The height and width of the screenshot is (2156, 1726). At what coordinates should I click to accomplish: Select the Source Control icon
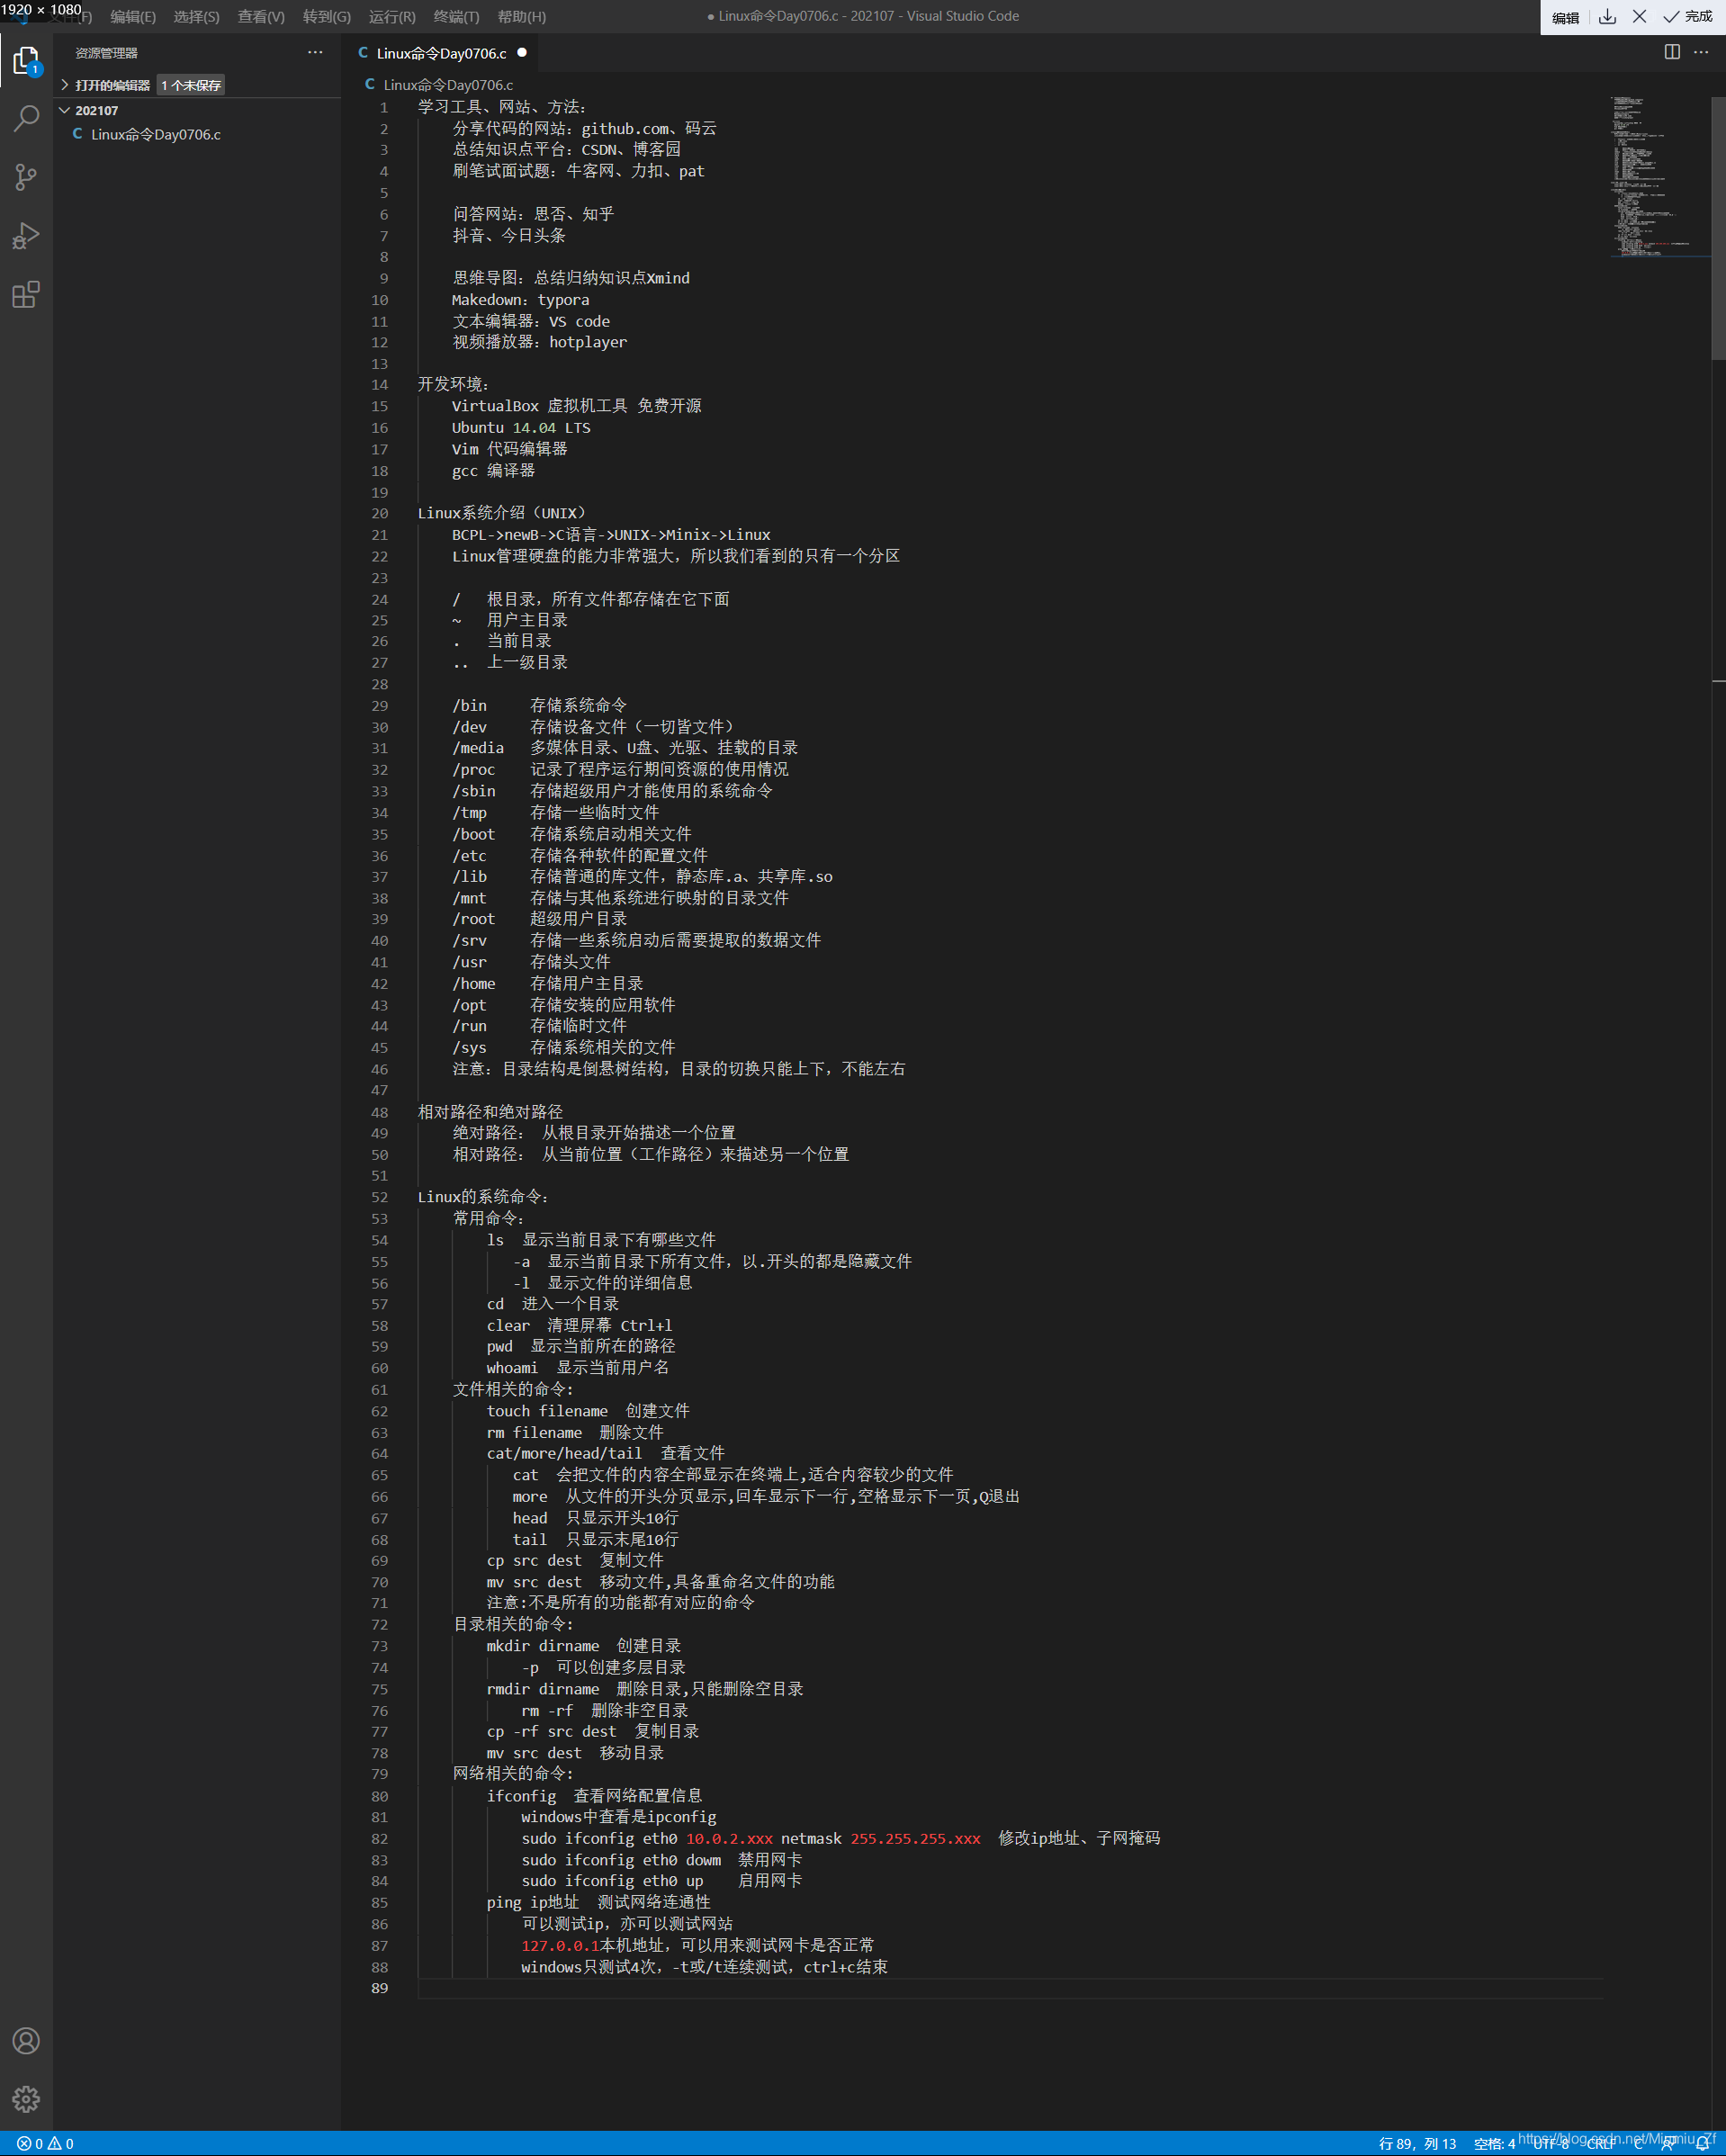click(26, 177)
